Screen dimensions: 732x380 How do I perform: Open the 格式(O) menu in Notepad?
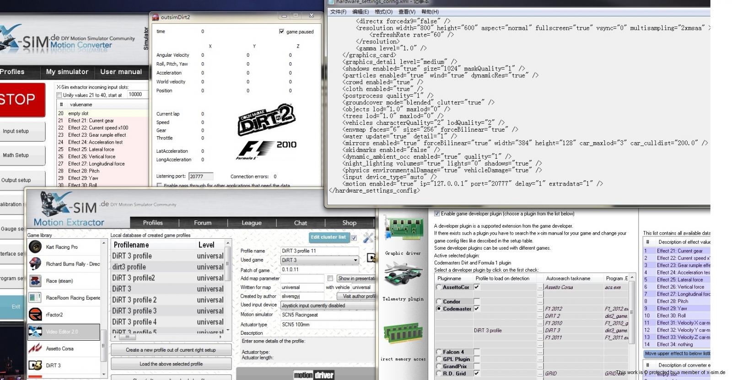click(383, 12)
